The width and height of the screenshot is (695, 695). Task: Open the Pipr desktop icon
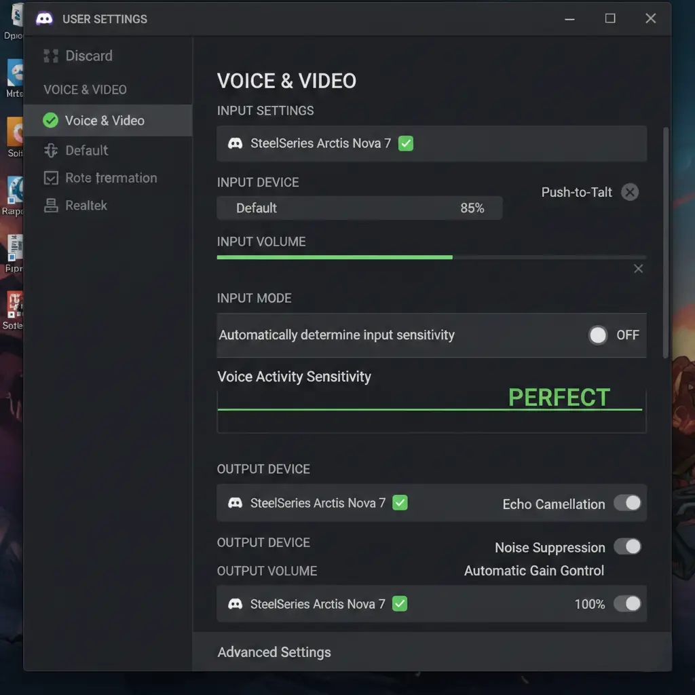[14, 254]
